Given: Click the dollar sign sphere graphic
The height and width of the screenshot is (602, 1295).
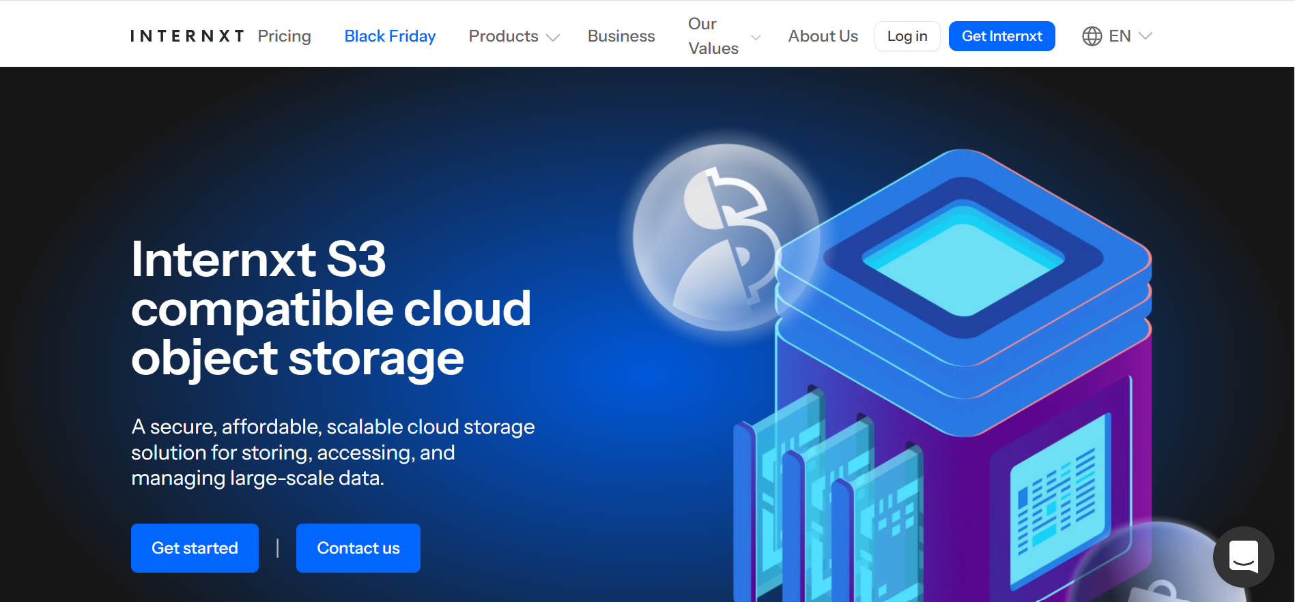Looking at the screenshot, I should tap(727, 237).
